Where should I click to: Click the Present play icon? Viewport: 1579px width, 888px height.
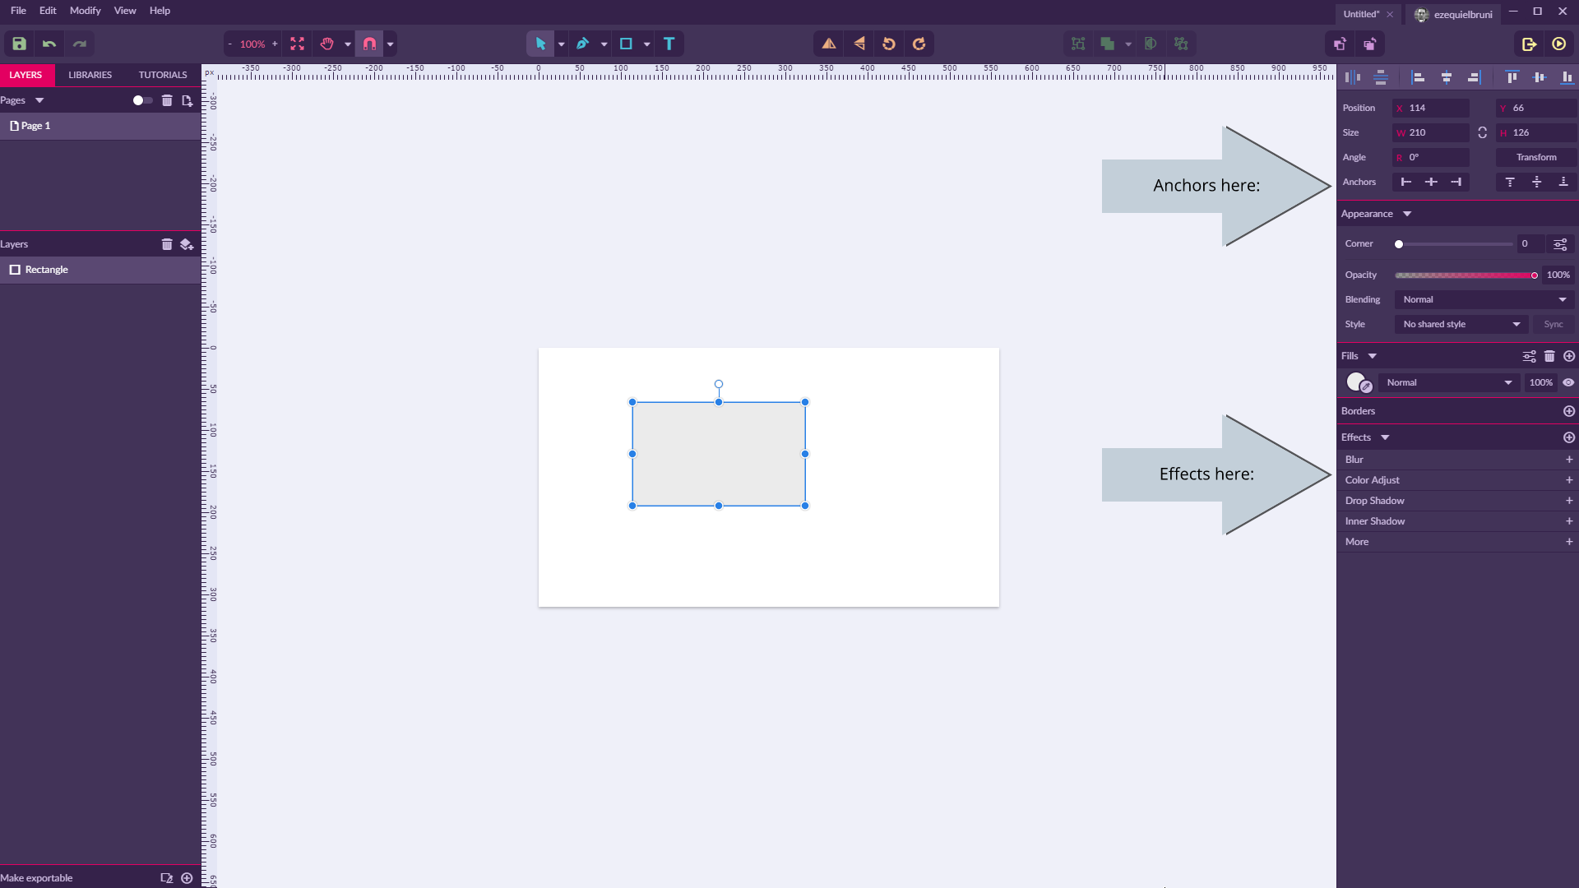[1559, 44]
